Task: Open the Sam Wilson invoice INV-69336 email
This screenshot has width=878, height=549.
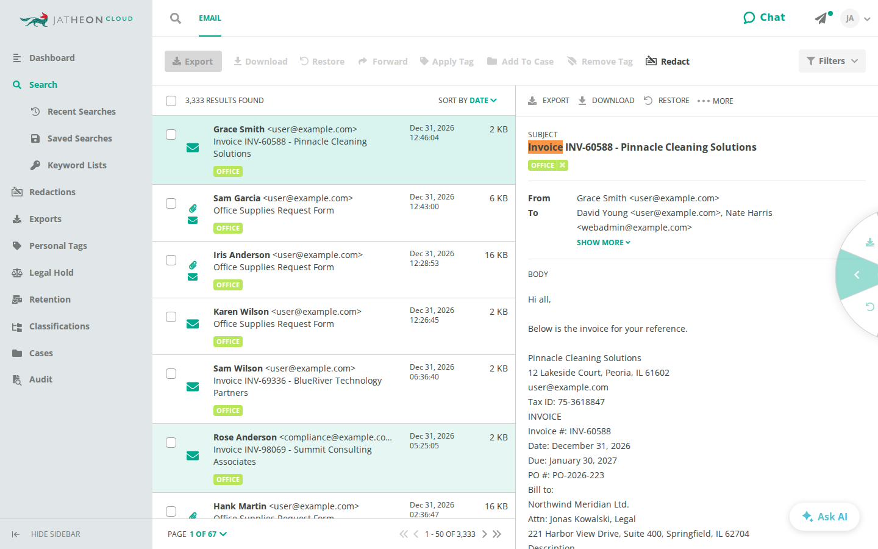Action: tap(334, 389)
